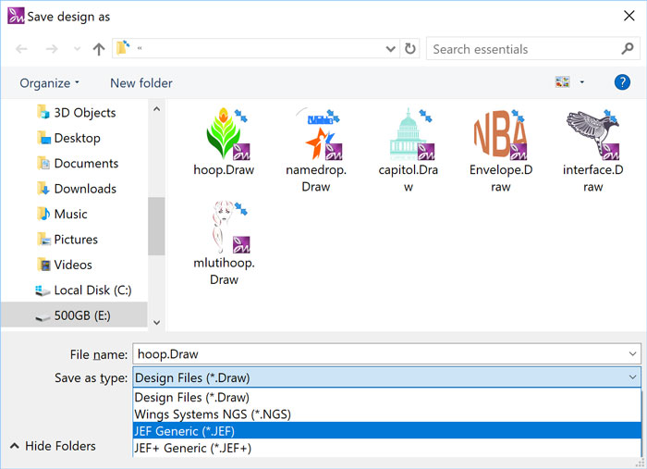
Task: Select the namedrop.Draw file icon
Action: (315, 136)
